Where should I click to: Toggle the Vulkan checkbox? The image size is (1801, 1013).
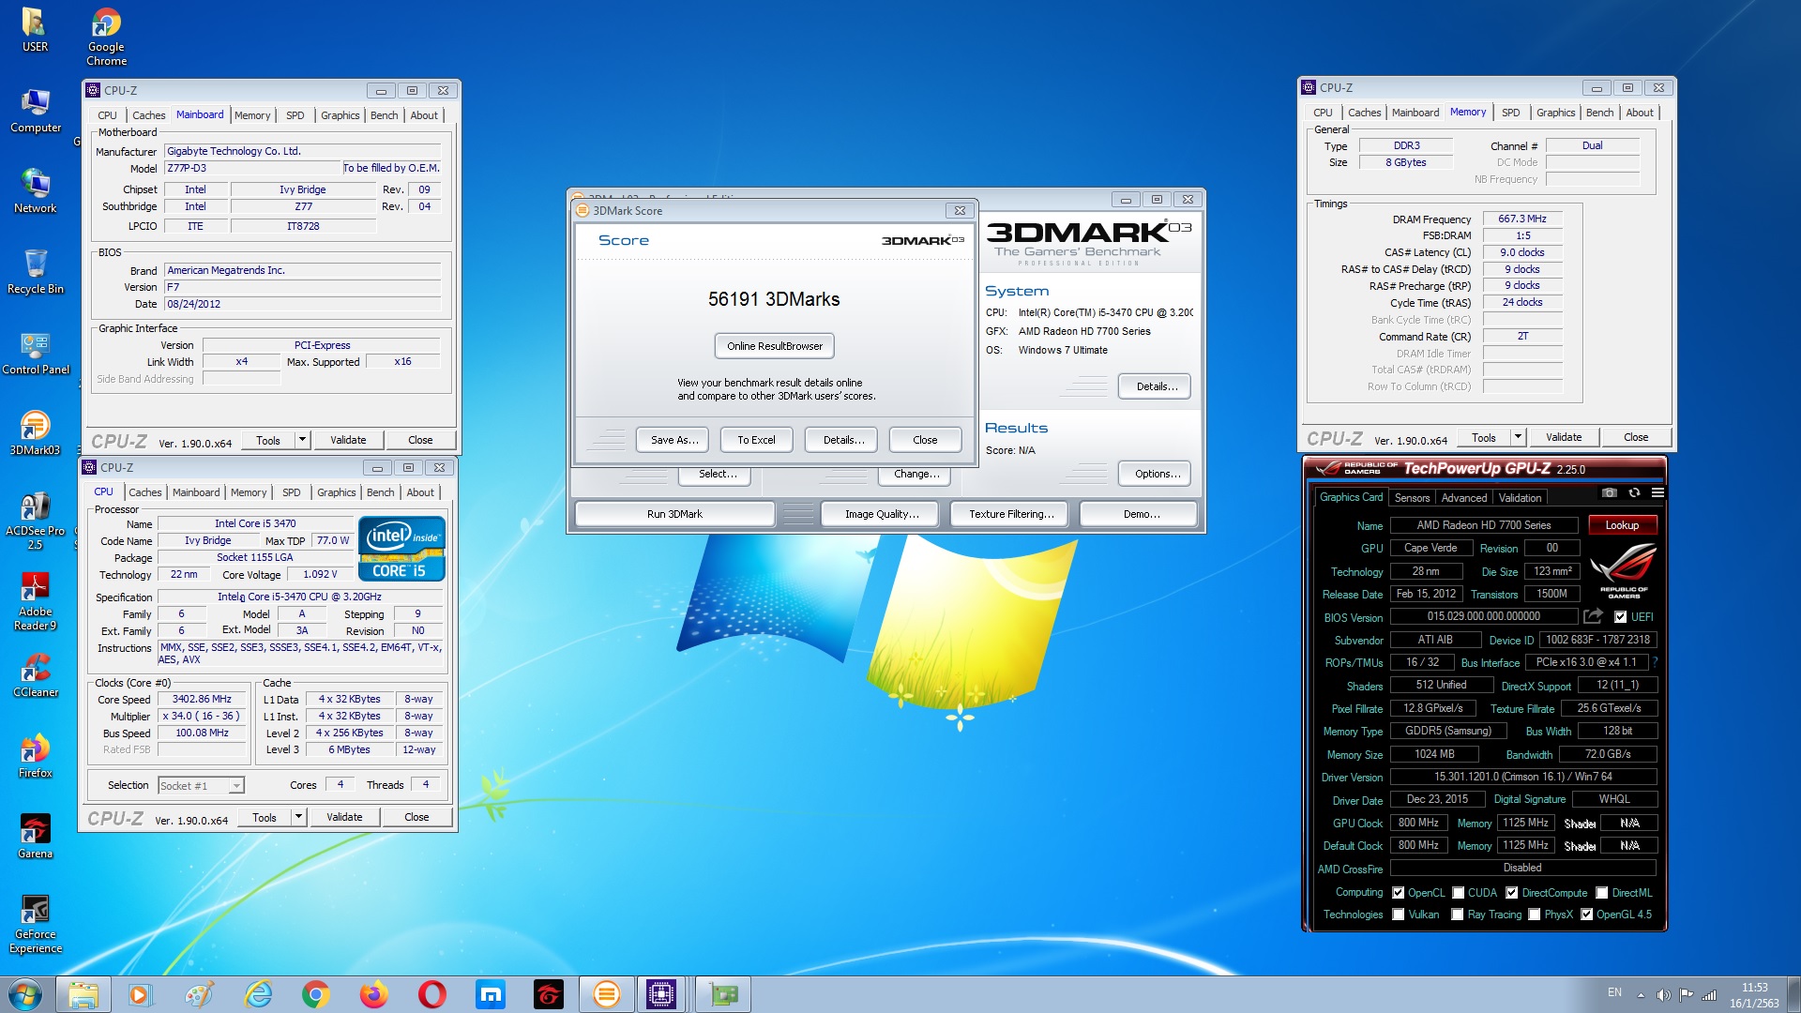(1398, 915)
